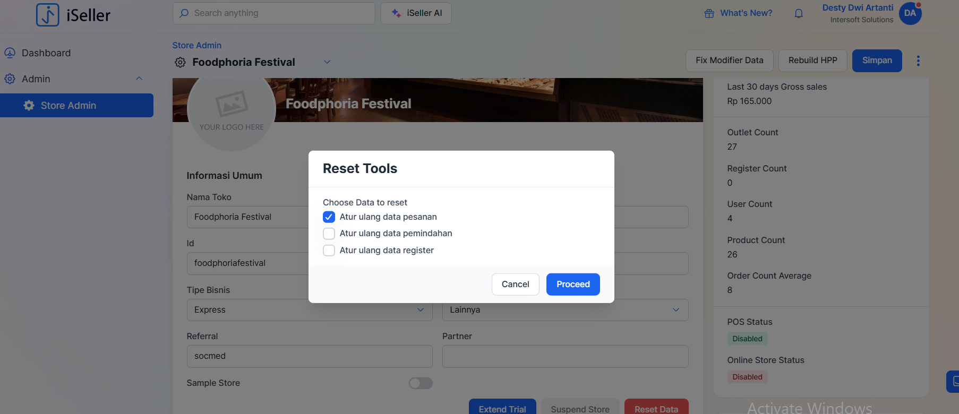Open the Tipe Bisnis Express dropdown

(309, 310)
